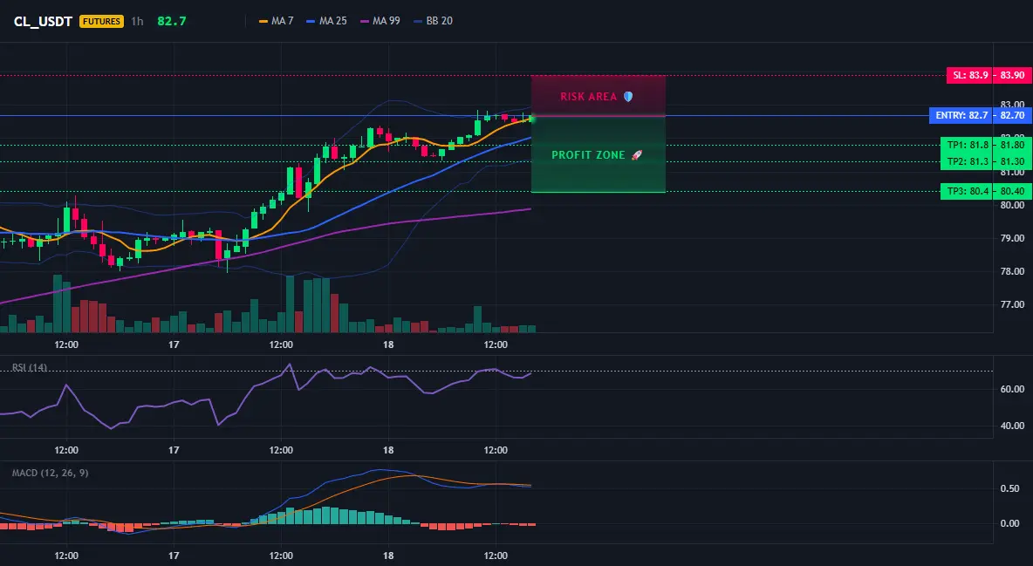Click the 79.00 price axis label

point(1013,238)
